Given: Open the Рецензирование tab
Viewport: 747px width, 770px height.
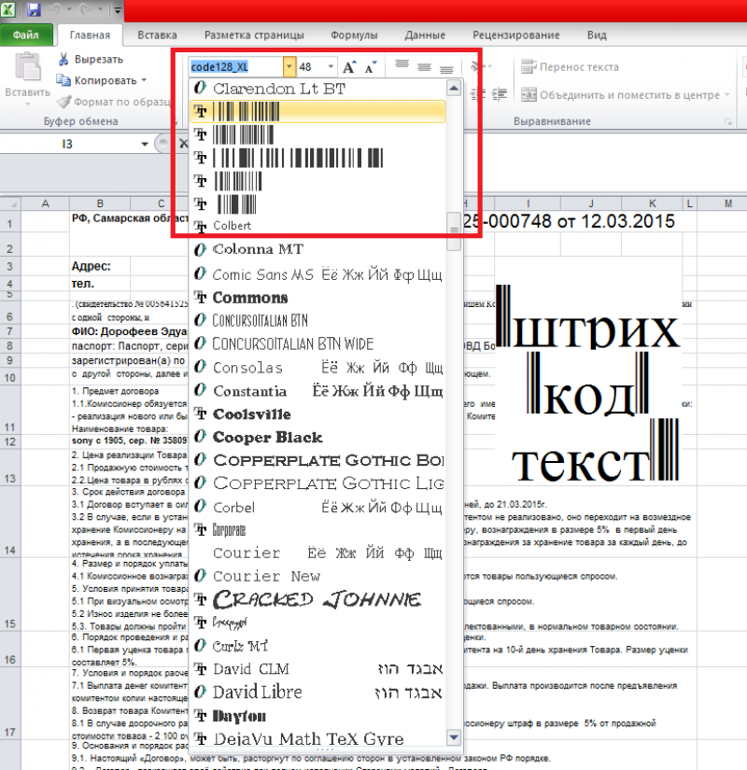Looking at the screenshot, I should [516, 35].
